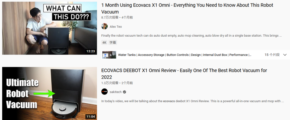Image resolution: width=290 pixels, height=120 pixels.
Task: Click the 11:04 duration badge
Action: [91, 117]
